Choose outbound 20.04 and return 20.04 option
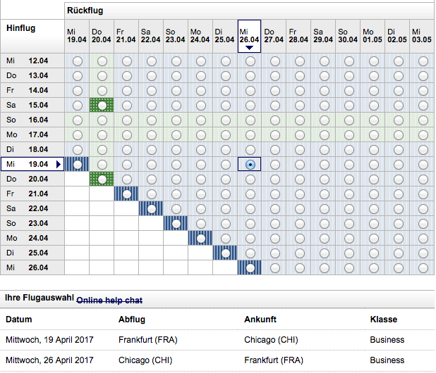Viewport: 436px width, 373px height. [x=102, y=179]
